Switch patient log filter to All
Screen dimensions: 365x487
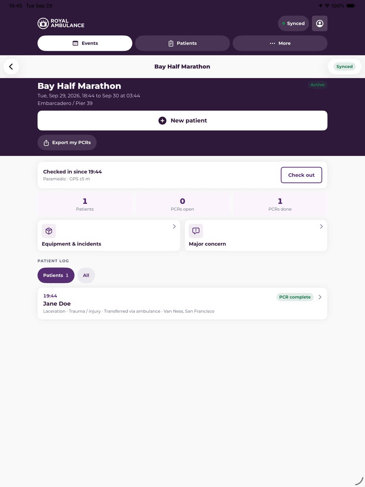coord(86,275)
